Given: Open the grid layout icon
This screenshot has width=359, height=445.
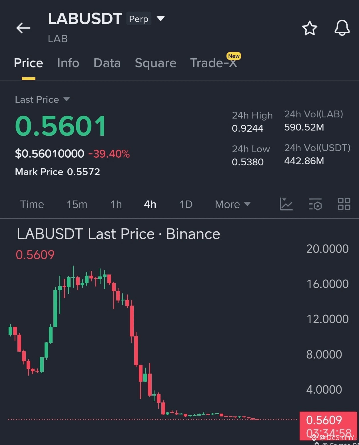Looking at the screenshot, I should [x=344, y=204].
